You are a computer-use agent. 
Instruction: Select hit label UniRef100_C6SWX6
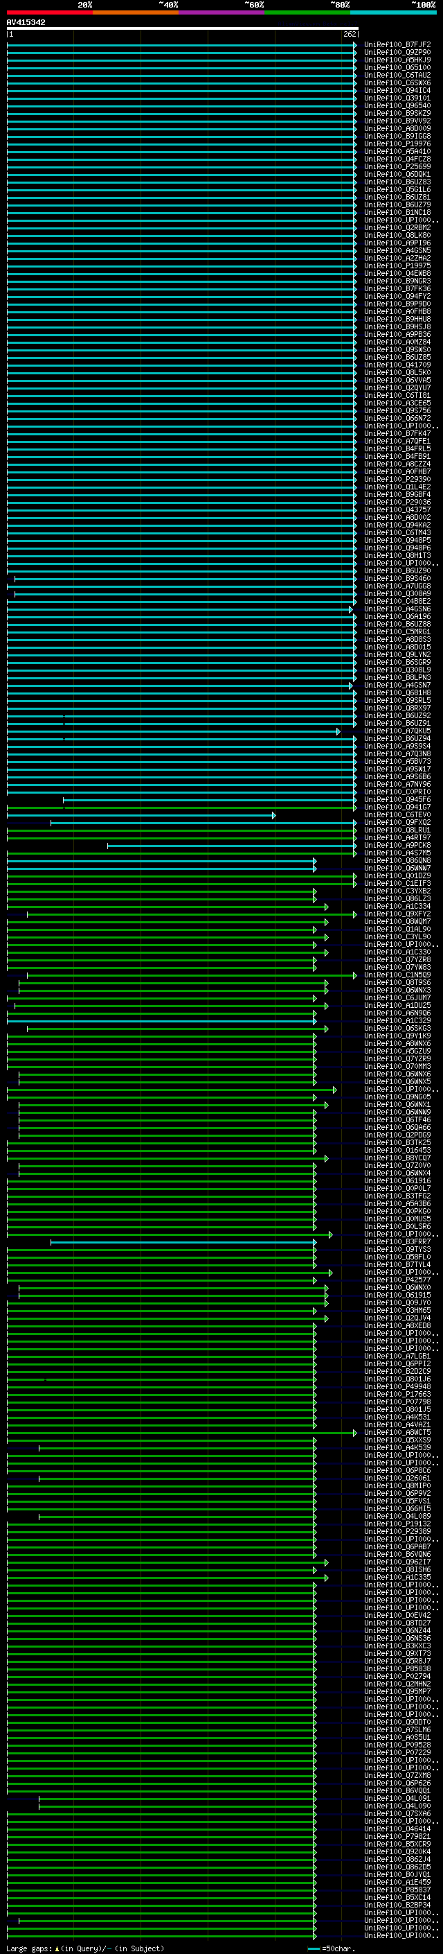click(397, 82)
